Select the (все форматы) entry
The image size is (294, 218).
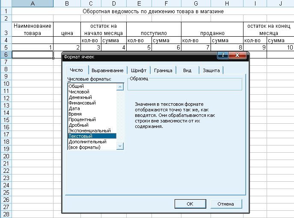click(92, 147)
